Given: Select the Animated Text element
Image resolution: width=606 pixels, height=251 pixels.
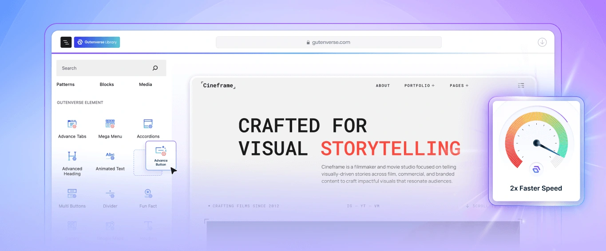Looking at the screenshot, I should coord(110,161).
